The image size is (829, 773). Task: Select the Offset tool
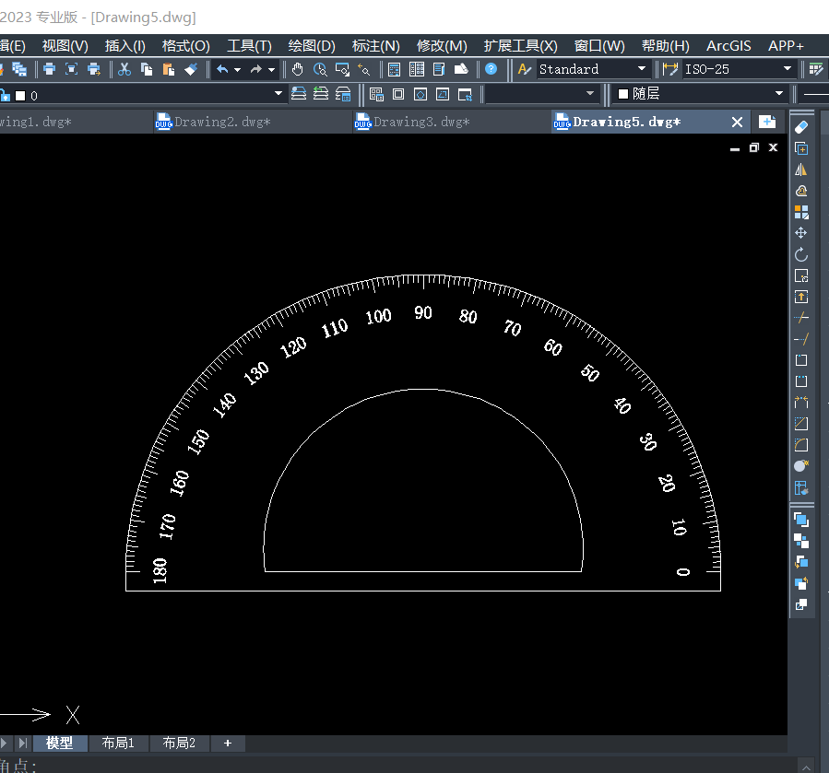click(801, 191)
